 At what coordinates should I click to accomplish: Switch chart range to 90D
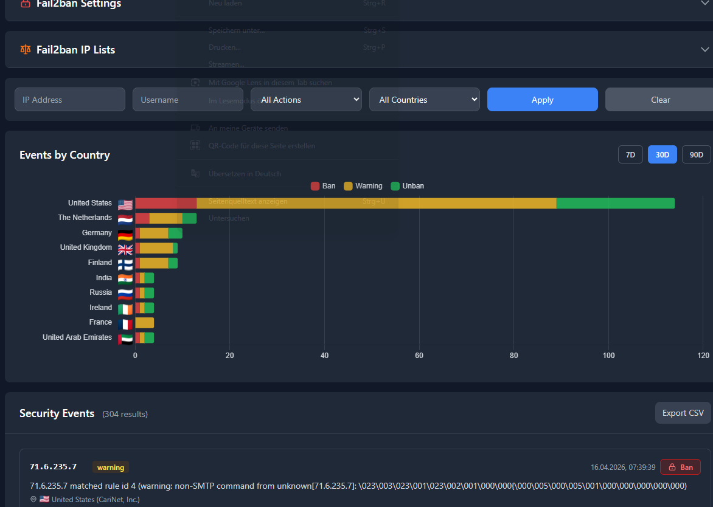(696, 154)
